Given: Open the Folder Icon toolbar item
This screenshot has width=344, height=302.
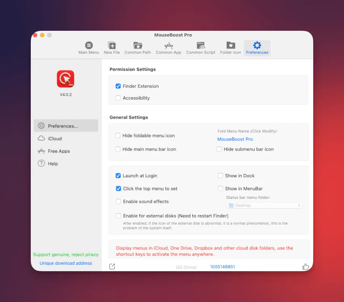Looking at the screenshot, I should coord(230,48).
